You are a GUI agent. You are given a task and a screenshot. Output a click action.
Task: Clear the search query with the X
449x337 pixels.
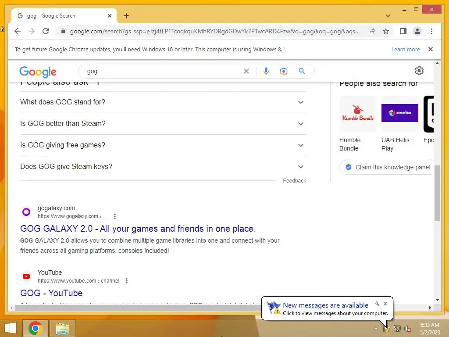tap(246, 71)
